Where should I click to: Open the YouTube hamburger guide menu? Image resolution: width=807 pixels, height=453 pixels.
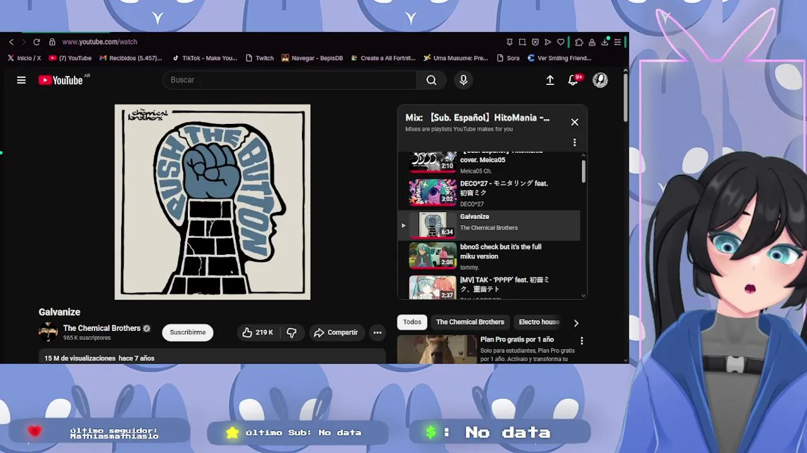pyautogui.click(x=21, y=80)
